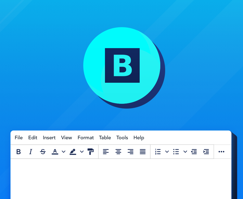Insert a numbered list

158,152
